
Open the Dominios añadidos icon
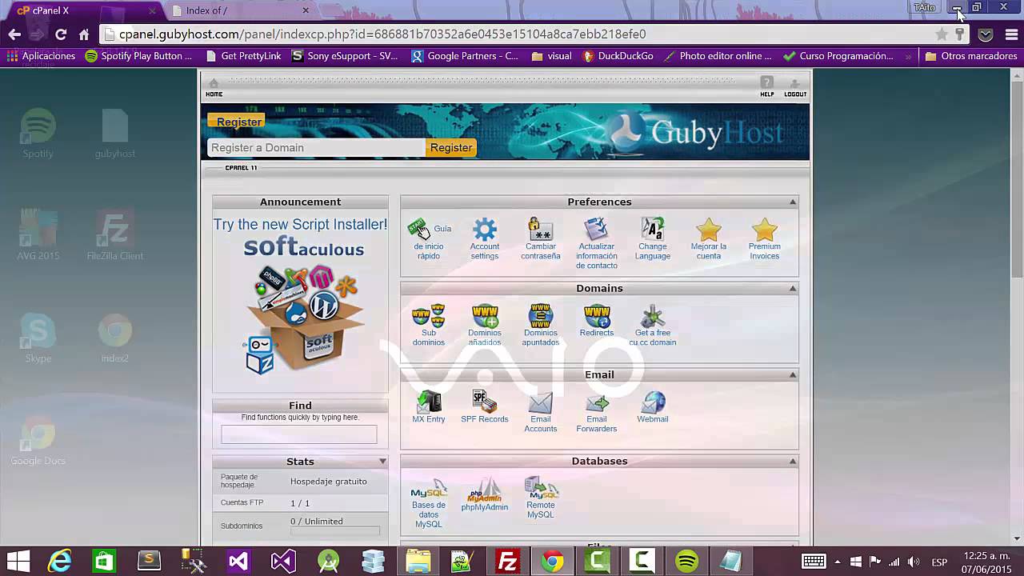click(485, 316)
